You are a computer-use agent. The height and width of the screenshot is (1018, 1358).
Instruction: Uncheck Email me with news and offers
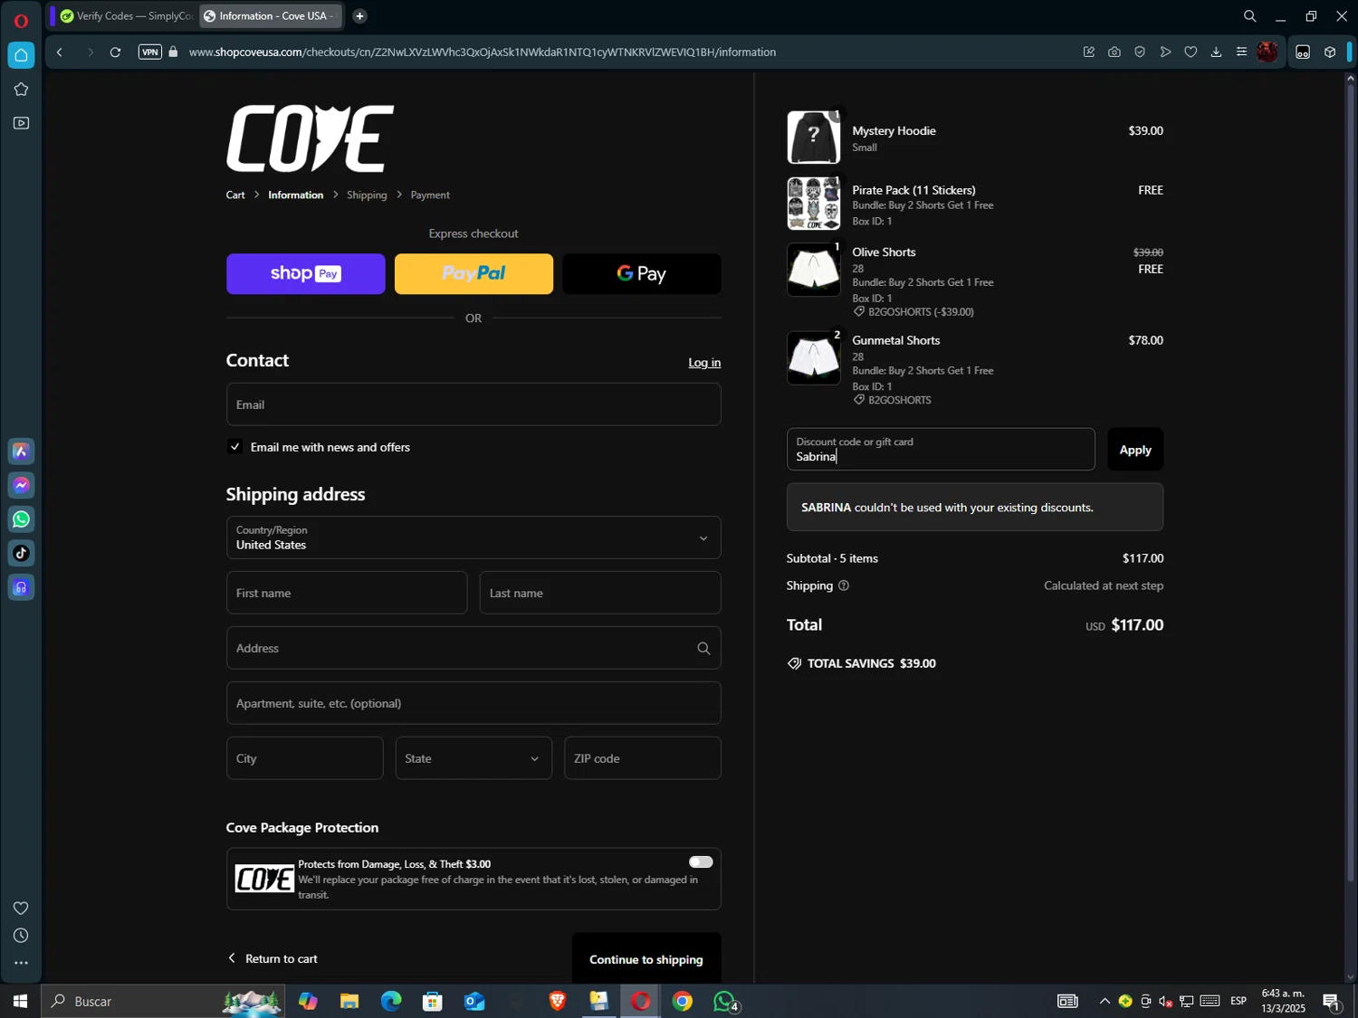pyautogui.click(x=235, y=447)
